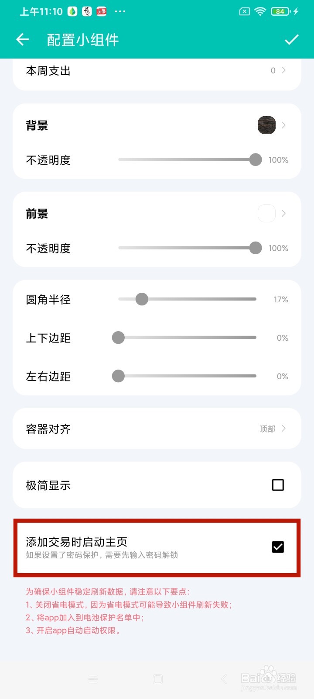314x699 pixels.
Task: Click the 圆角半径 slider handle
Action: click(x=142, y=299)
